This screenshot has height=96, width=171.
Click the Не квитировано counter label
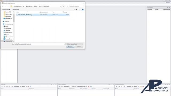point(81,86)
